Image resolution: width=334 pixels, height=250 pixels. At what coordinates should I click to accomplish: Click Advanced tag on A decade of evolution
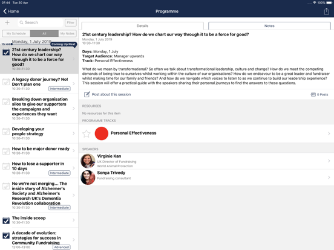(62, 247)
